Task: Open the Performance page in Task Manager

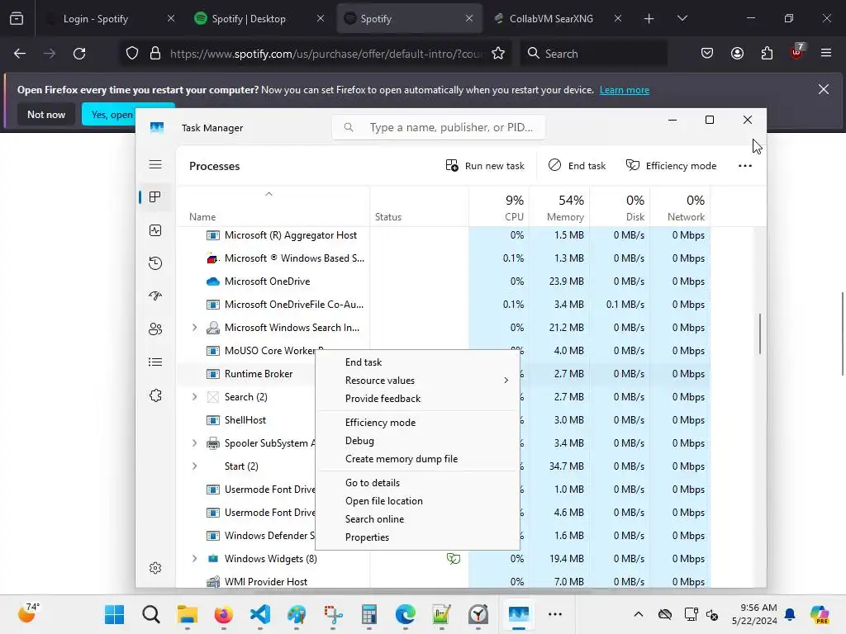Action: (x=155, y=230)
